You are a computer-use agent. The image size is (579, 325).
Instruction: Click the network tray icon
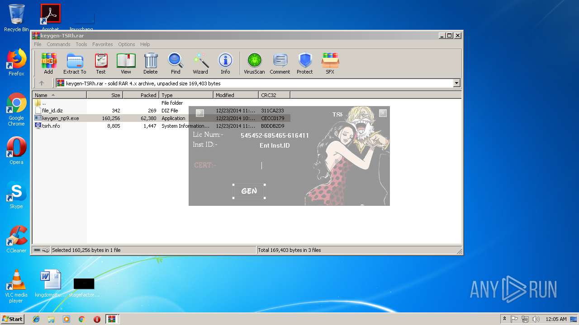[x=525, y=319]
